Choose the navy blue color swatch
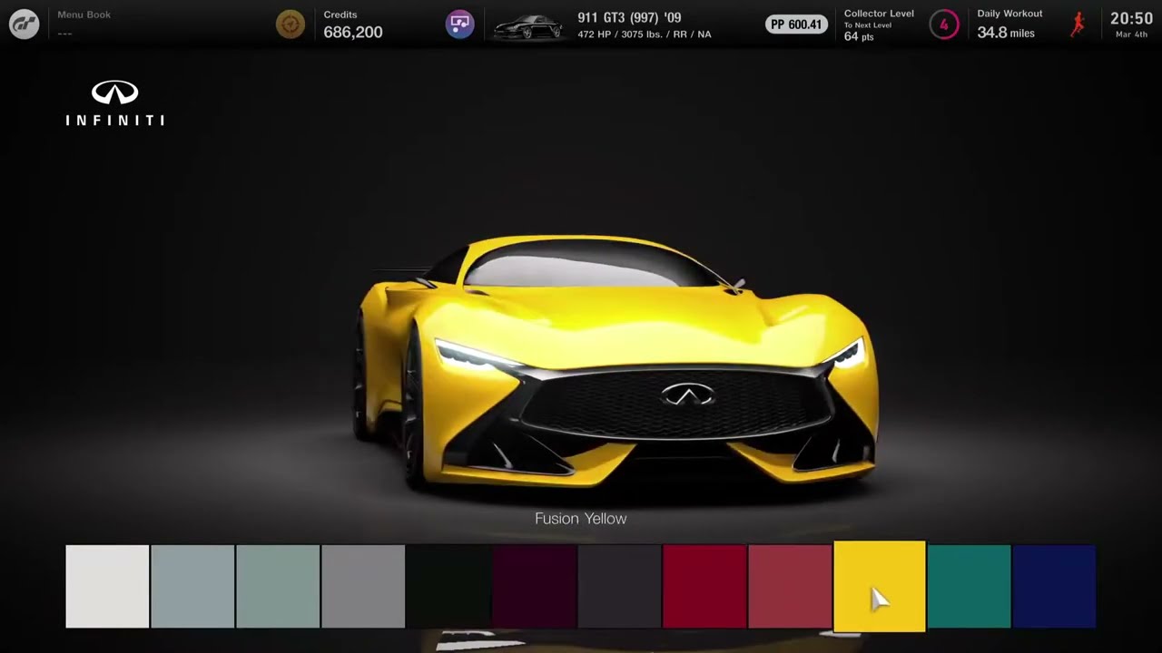This screenshot has height=653, width=1162. tap(1054, 586)
